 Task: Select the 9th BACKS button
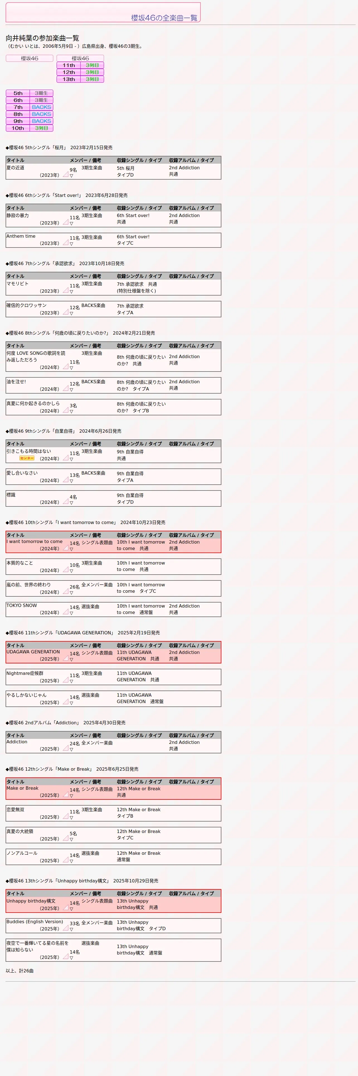pos(30,121)
